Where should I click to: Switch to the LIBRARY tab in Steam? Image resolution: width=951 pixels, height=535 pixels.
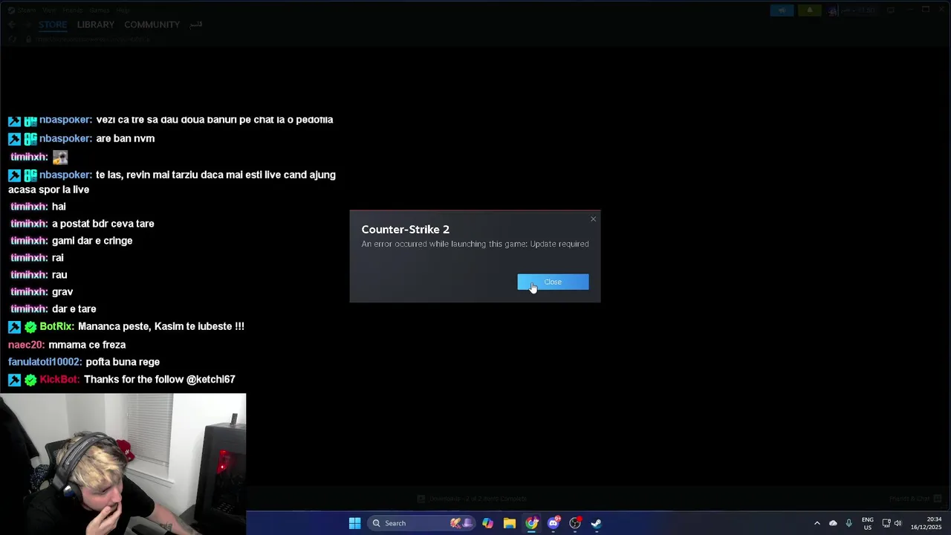(96, 25)
